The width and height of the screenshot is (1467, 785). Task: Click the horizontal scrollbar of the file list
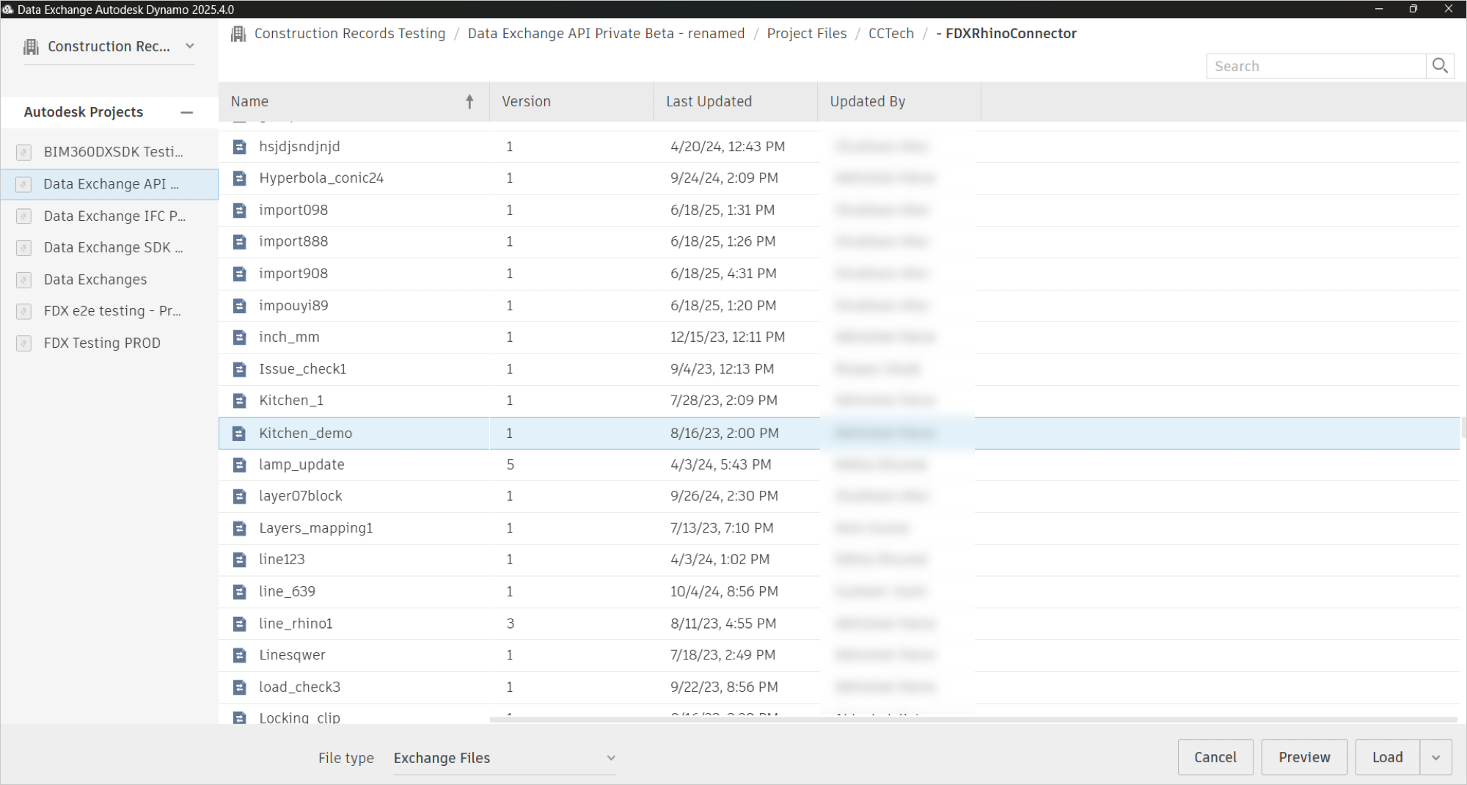tap(973, 720)
